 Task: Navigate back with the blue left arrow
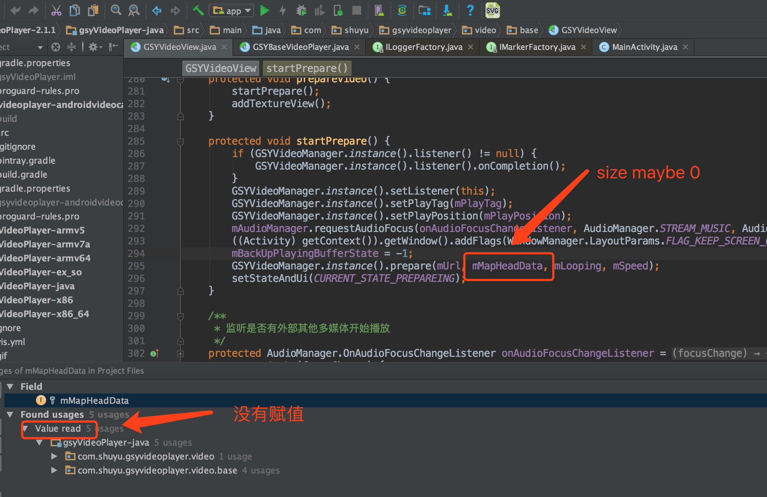157,10
